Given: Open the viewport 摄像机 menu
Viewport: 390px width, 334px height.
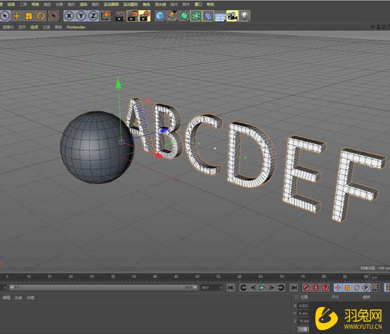Looking at the screenshot, I should click(x=8, y=27).
